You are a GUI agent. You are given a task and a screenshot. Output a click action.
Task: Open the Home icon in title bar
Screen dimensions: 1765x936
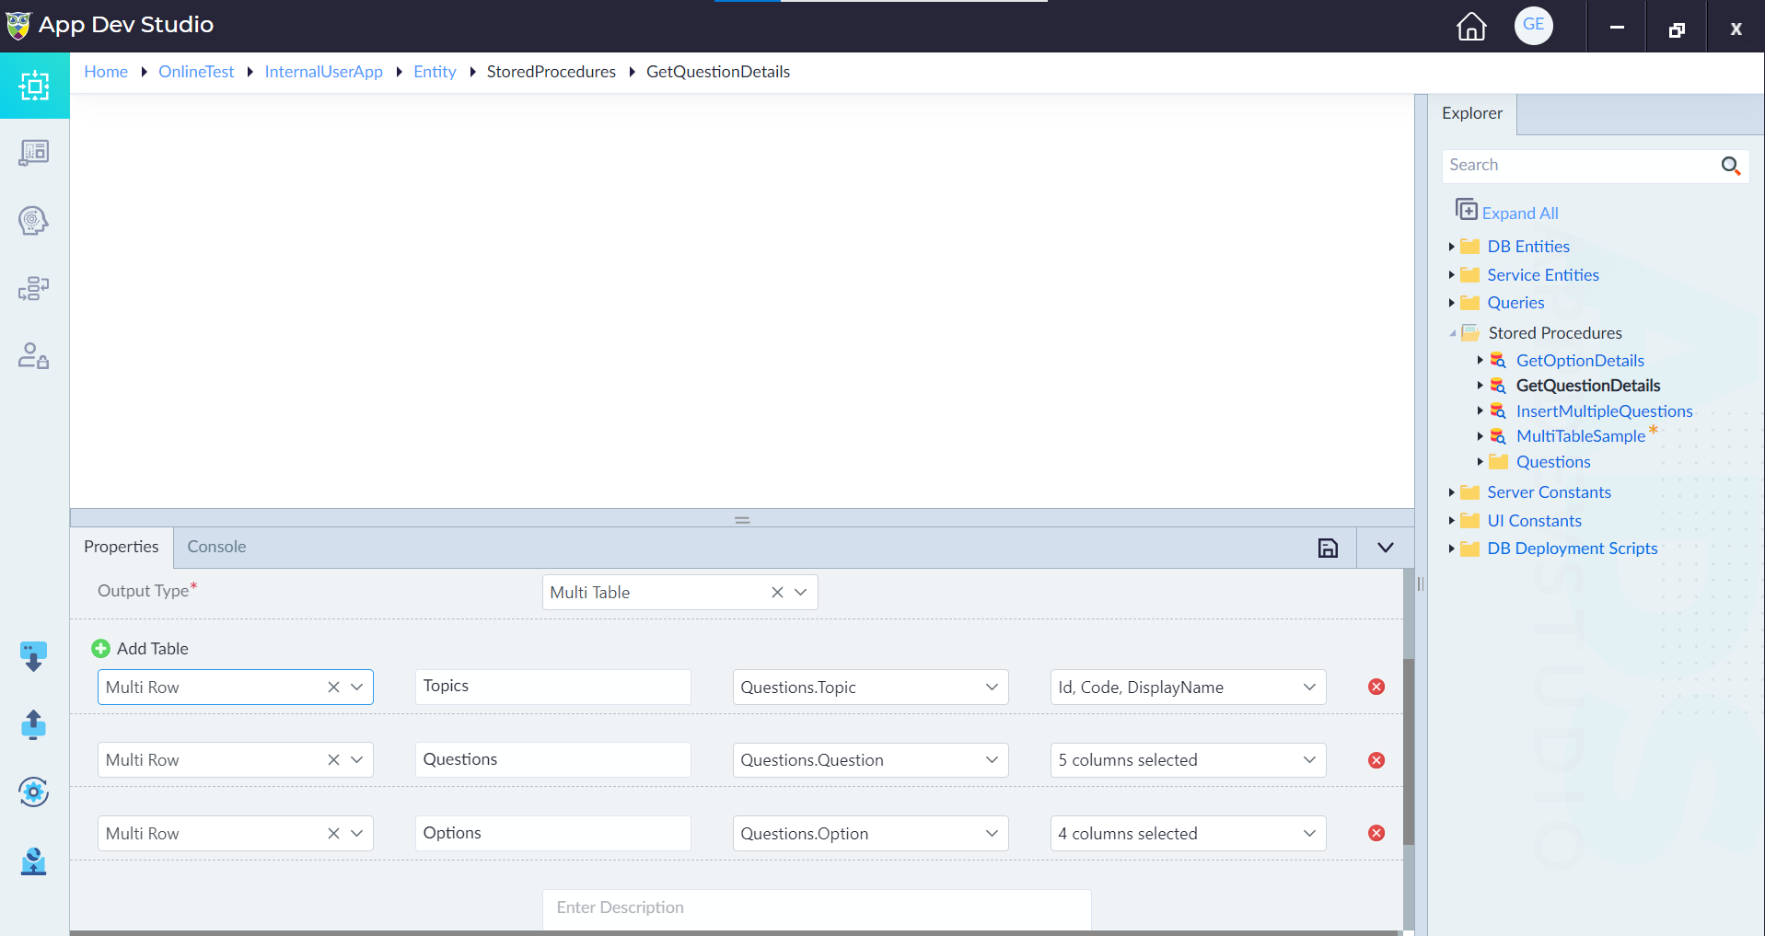1471,26
